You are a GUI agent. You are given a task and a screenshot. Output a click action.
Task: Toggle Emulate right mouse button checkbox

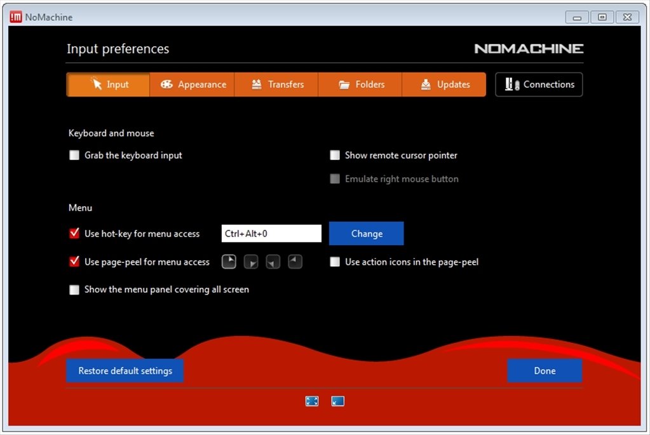335,179
